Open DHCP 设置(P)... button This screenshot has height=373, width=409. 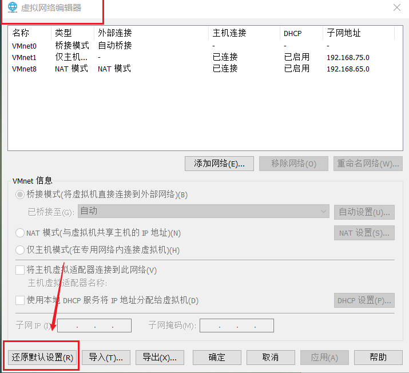pos(364,300)
